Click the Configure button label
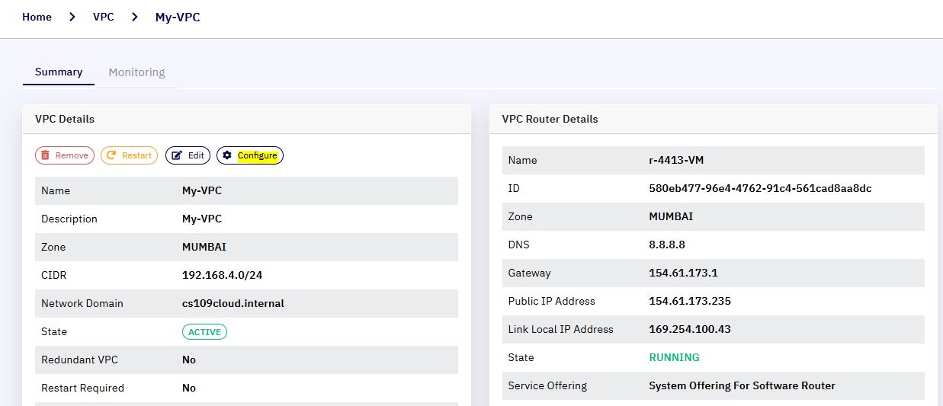The height and width of the screenshot is (406, 943). [258, 155]
